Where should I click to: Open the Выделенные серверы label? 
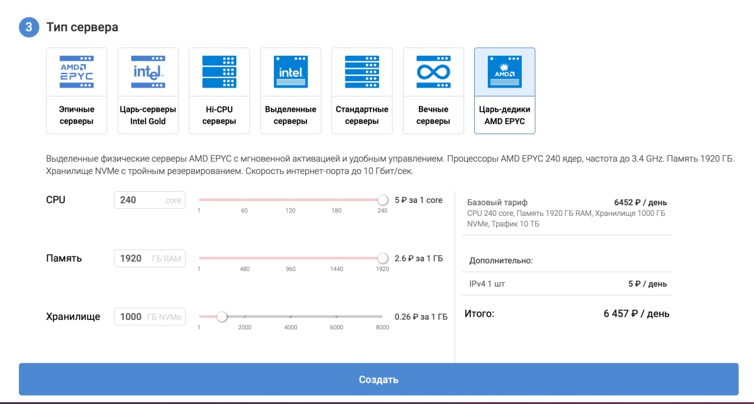click(290, 115)
